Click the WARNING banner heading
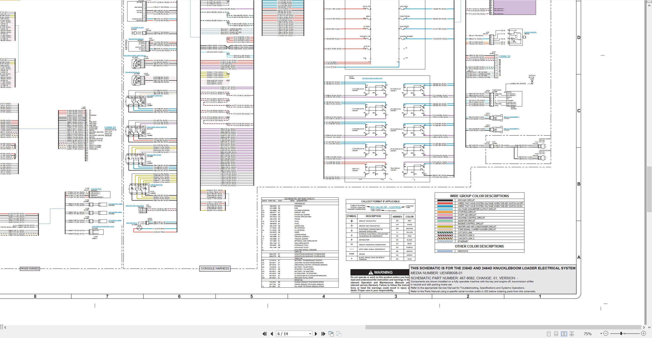The width and height of the screenshot is (652, 338). [x=380, y=272]
